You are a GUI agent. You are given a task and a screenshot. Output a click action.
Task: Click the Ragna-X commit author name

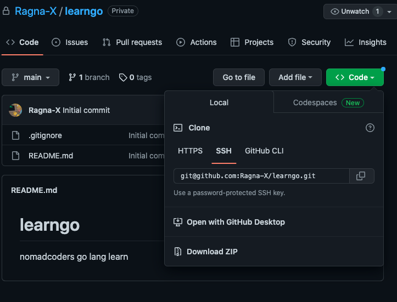tap(44, 110)
